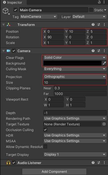Open the Projection Orthographic dropdown
This screenshot has width=108, height=175.
click(x=75, y=77)
